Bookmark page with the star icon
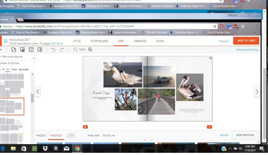This screenshot has width=268, height=155. point(215,26)
